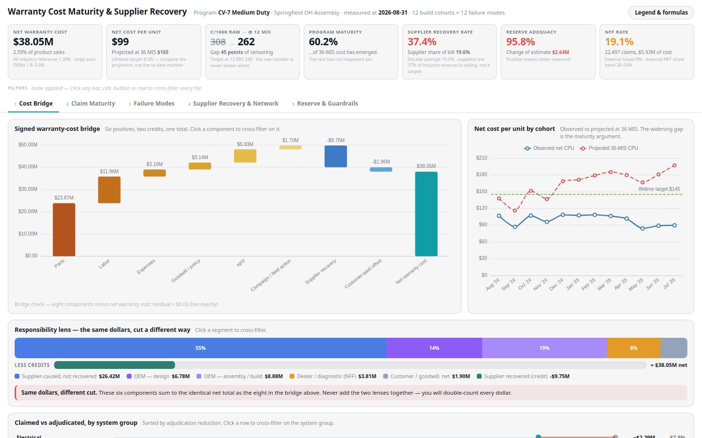This screenshot has height=438, width=702.
Task: Click the 'Warranty Cost Maturity & Supplier Recovery' title
Action: (x=97, y=12)
